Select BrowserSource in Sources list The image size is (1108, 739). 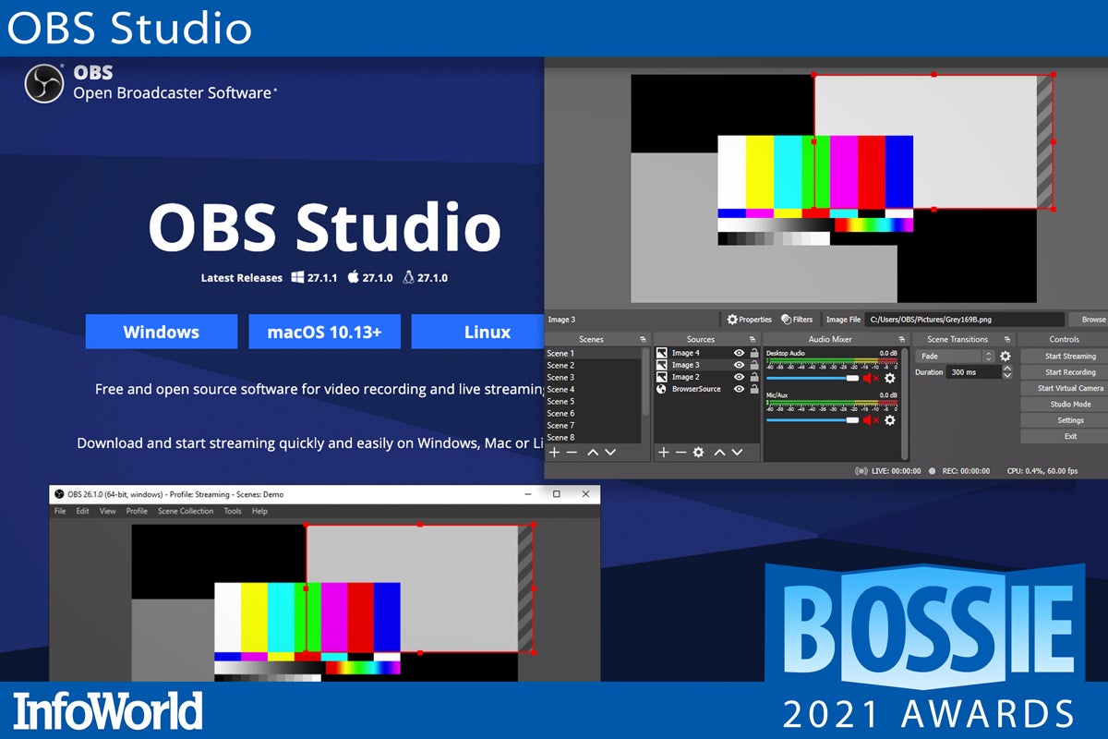pos(706,389)
